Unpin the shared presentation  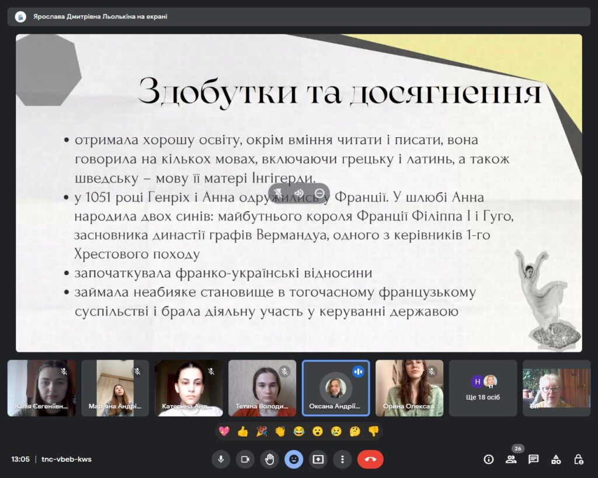(x=279, y=193)
